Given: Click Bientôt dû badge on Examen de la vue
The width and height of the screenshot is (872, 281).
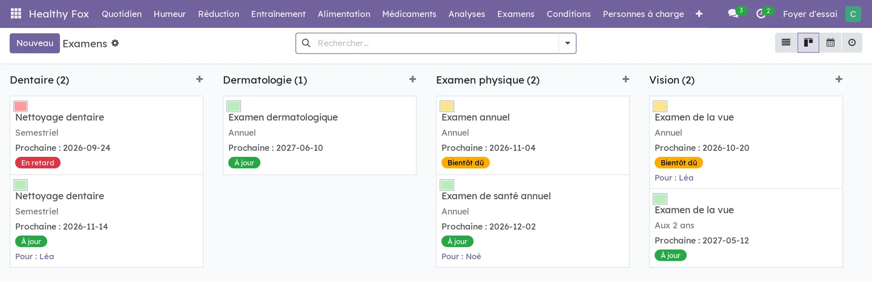Looking at the screenshot, I should 679,163.
